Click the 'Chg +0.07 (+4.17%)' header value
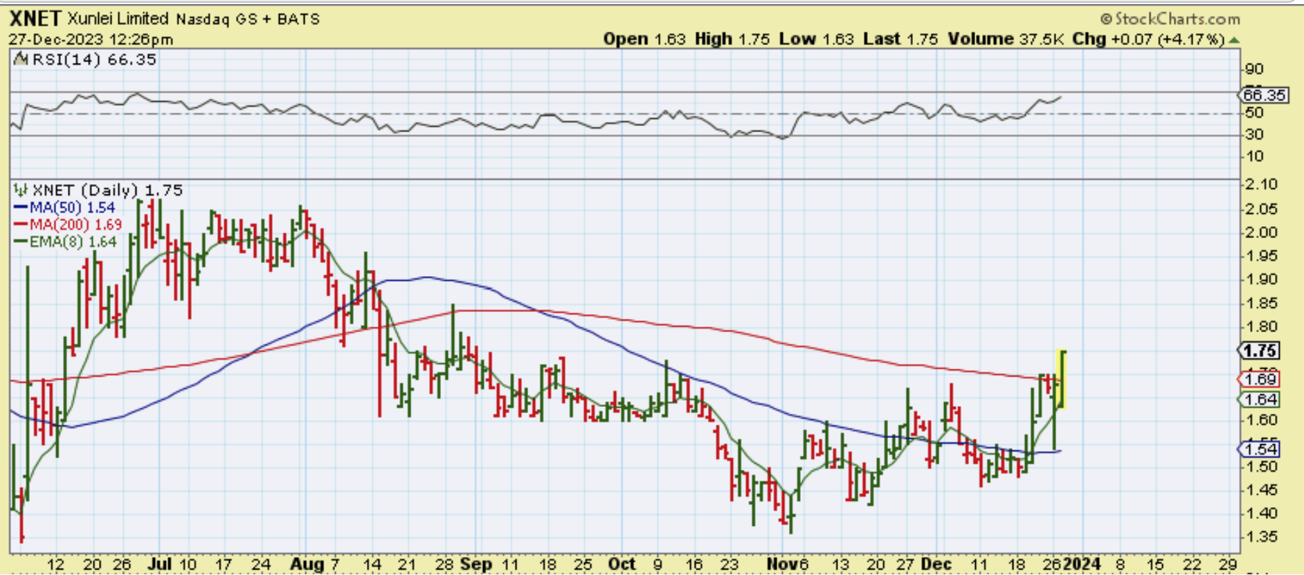The width and height of the screenshot is (1304, 575). tap(1149, 39)
